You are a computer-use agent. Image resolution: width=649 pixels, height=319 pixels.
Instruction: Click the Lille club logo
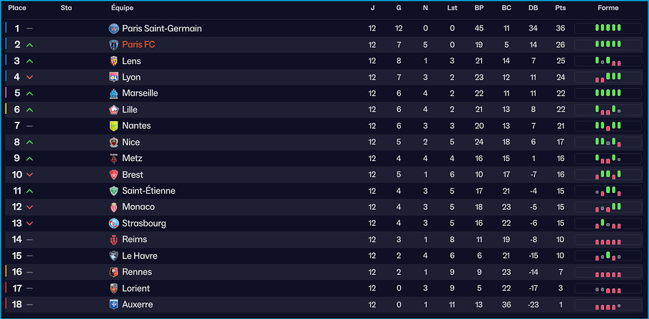point(113,110)
